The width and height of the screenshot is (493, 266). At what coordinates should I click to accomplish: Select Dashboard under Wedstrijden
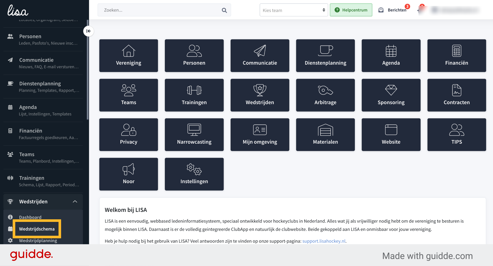[30, 217]
